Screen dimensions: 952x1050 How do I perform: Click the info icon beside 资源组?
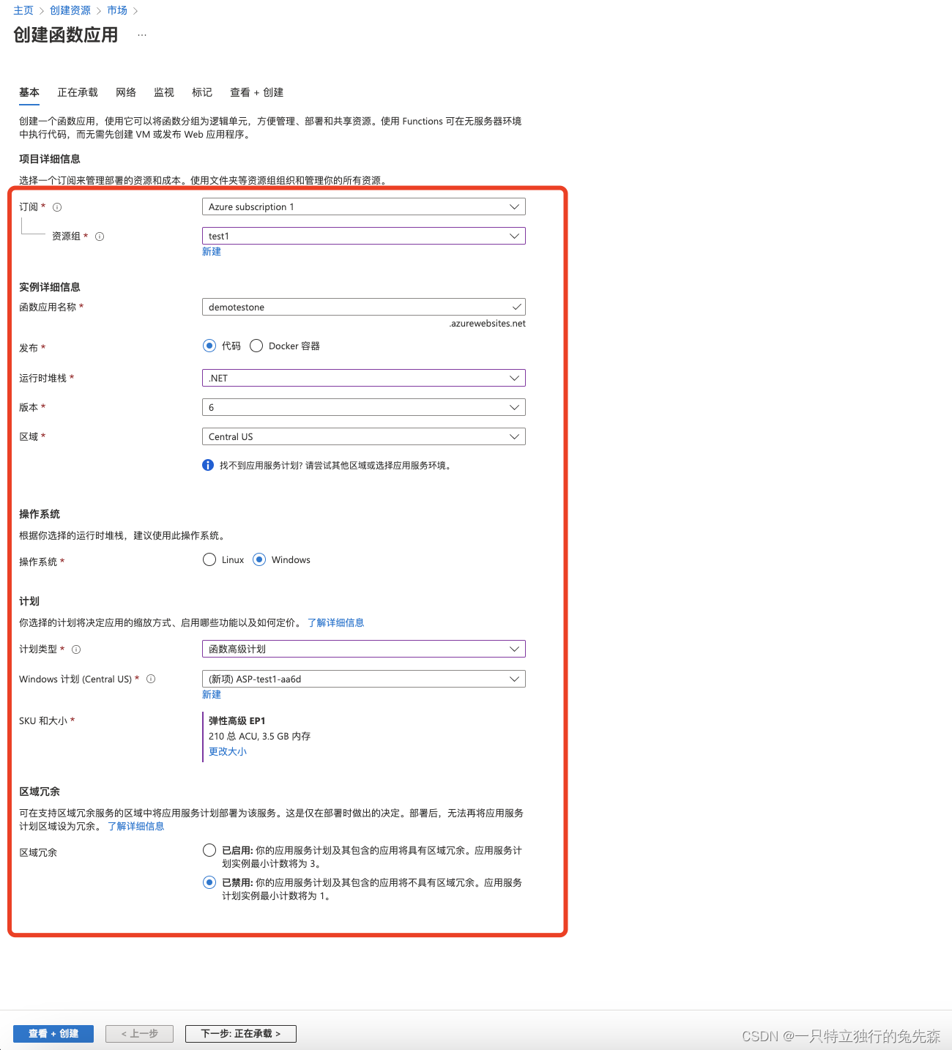coord(99,236)
